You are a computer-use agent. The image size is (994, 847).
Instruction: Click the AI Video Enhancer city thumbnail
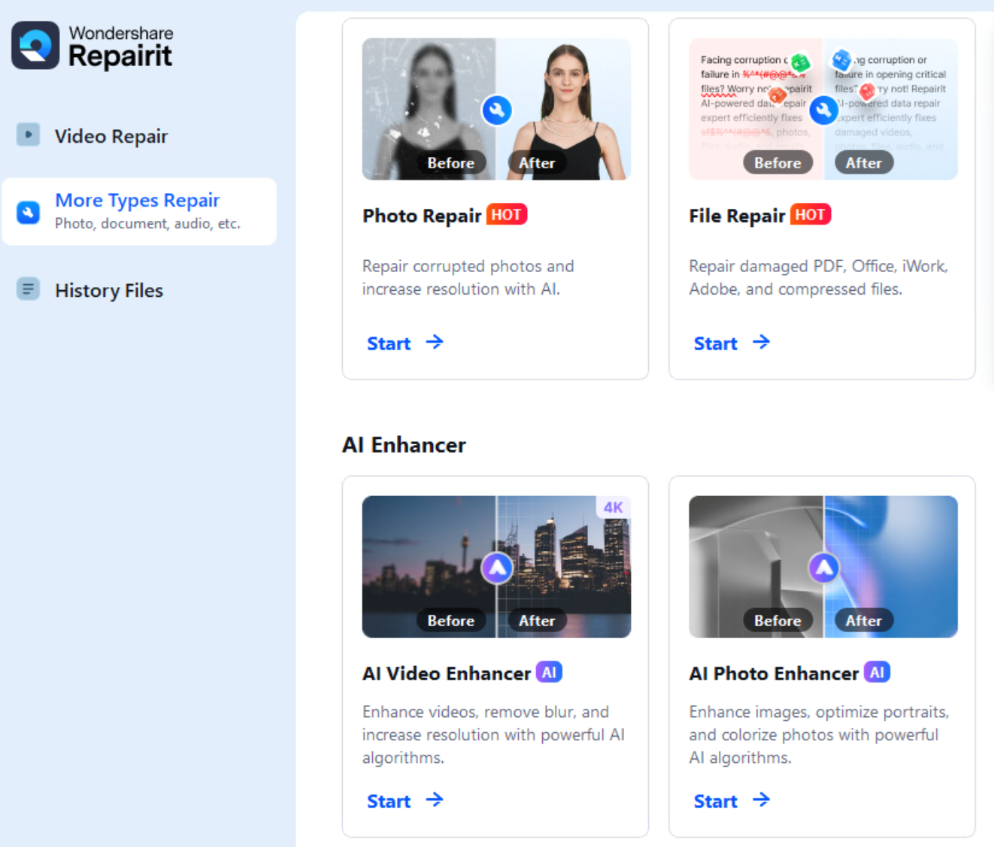tap(496, 567)
